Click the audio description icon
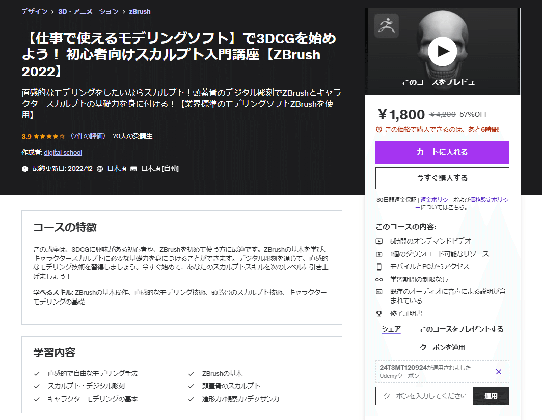Screen dimensions: 542x420 click(x=379, y=292)
